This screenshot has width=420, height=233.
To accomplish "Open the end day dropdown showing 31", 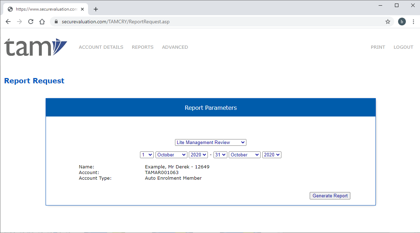I will coord(220,155).
